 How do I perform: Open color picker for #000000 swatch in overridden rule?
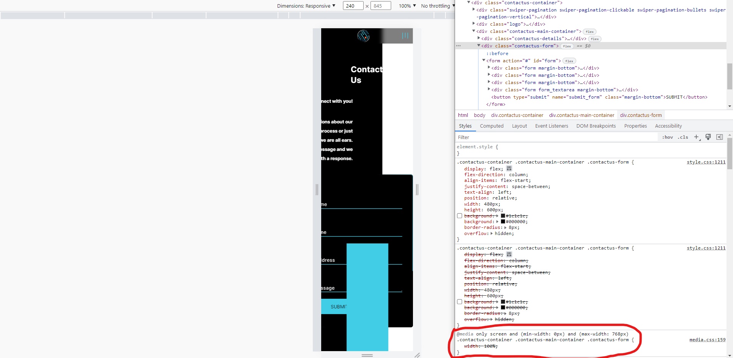click(x=503, y=308)
